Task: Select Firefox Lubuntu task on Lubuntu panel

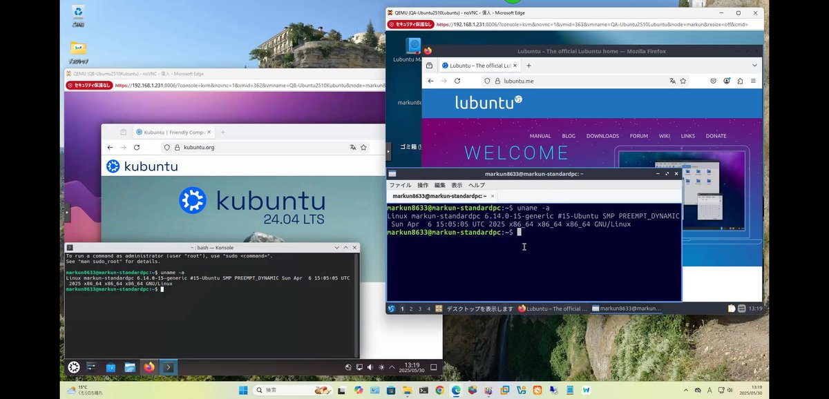Action: pyautogui.click(x=553, y=309)
